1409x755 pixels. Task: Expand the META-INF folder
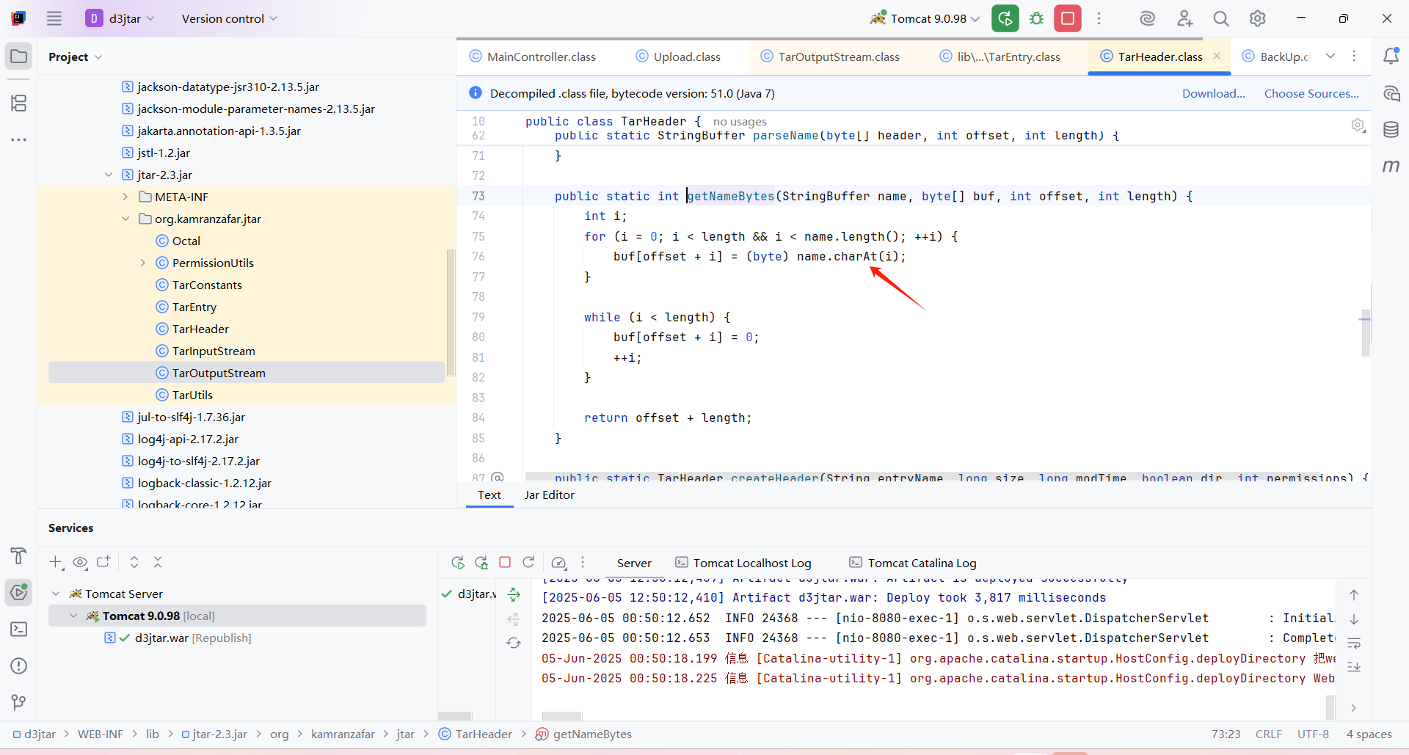(125, 197)
